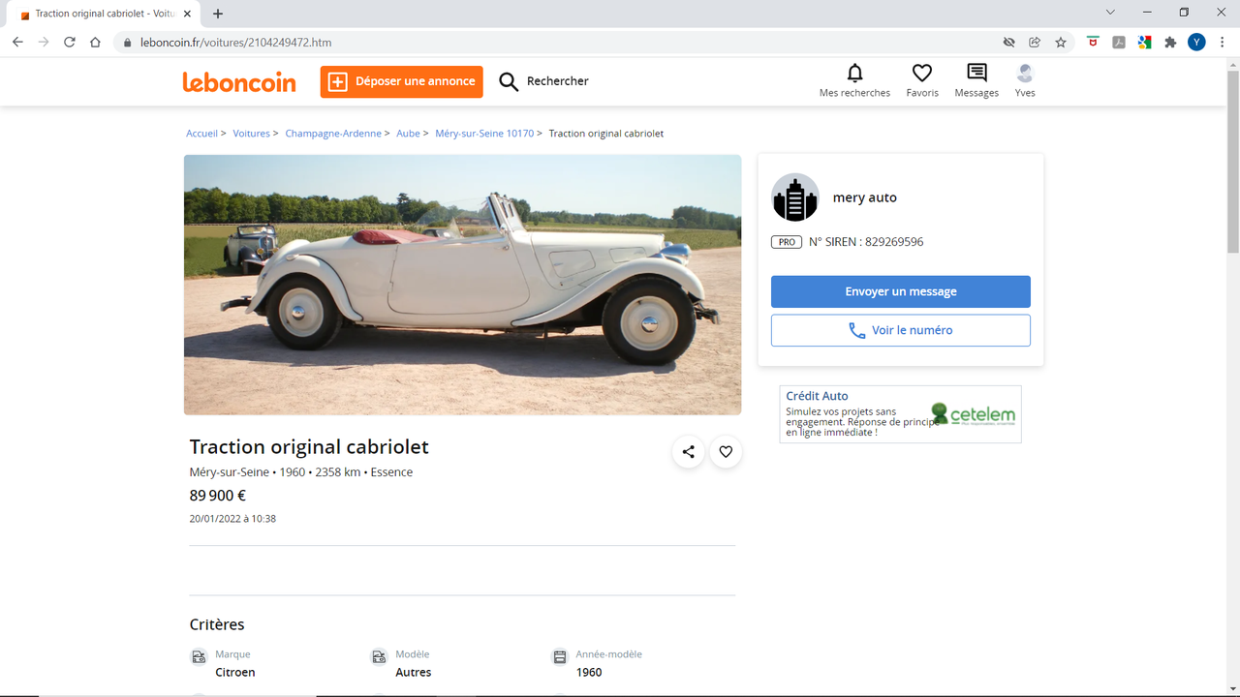Click Voir le numéro button
Screen dimensions: 1240x697
coord(901,330)
